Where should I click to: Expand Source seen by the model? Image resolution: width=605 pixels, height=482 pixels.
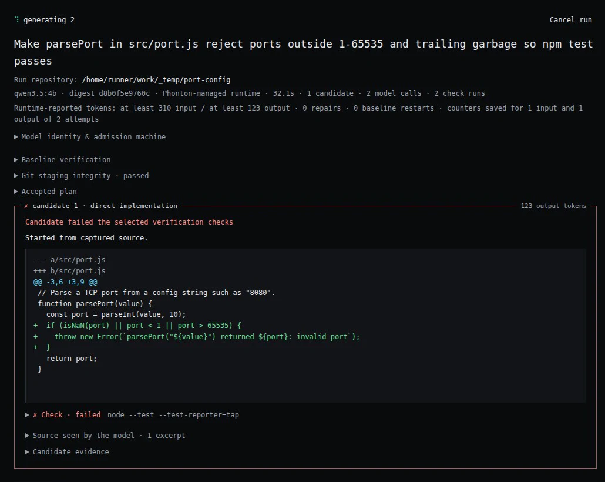coord(105,435)
